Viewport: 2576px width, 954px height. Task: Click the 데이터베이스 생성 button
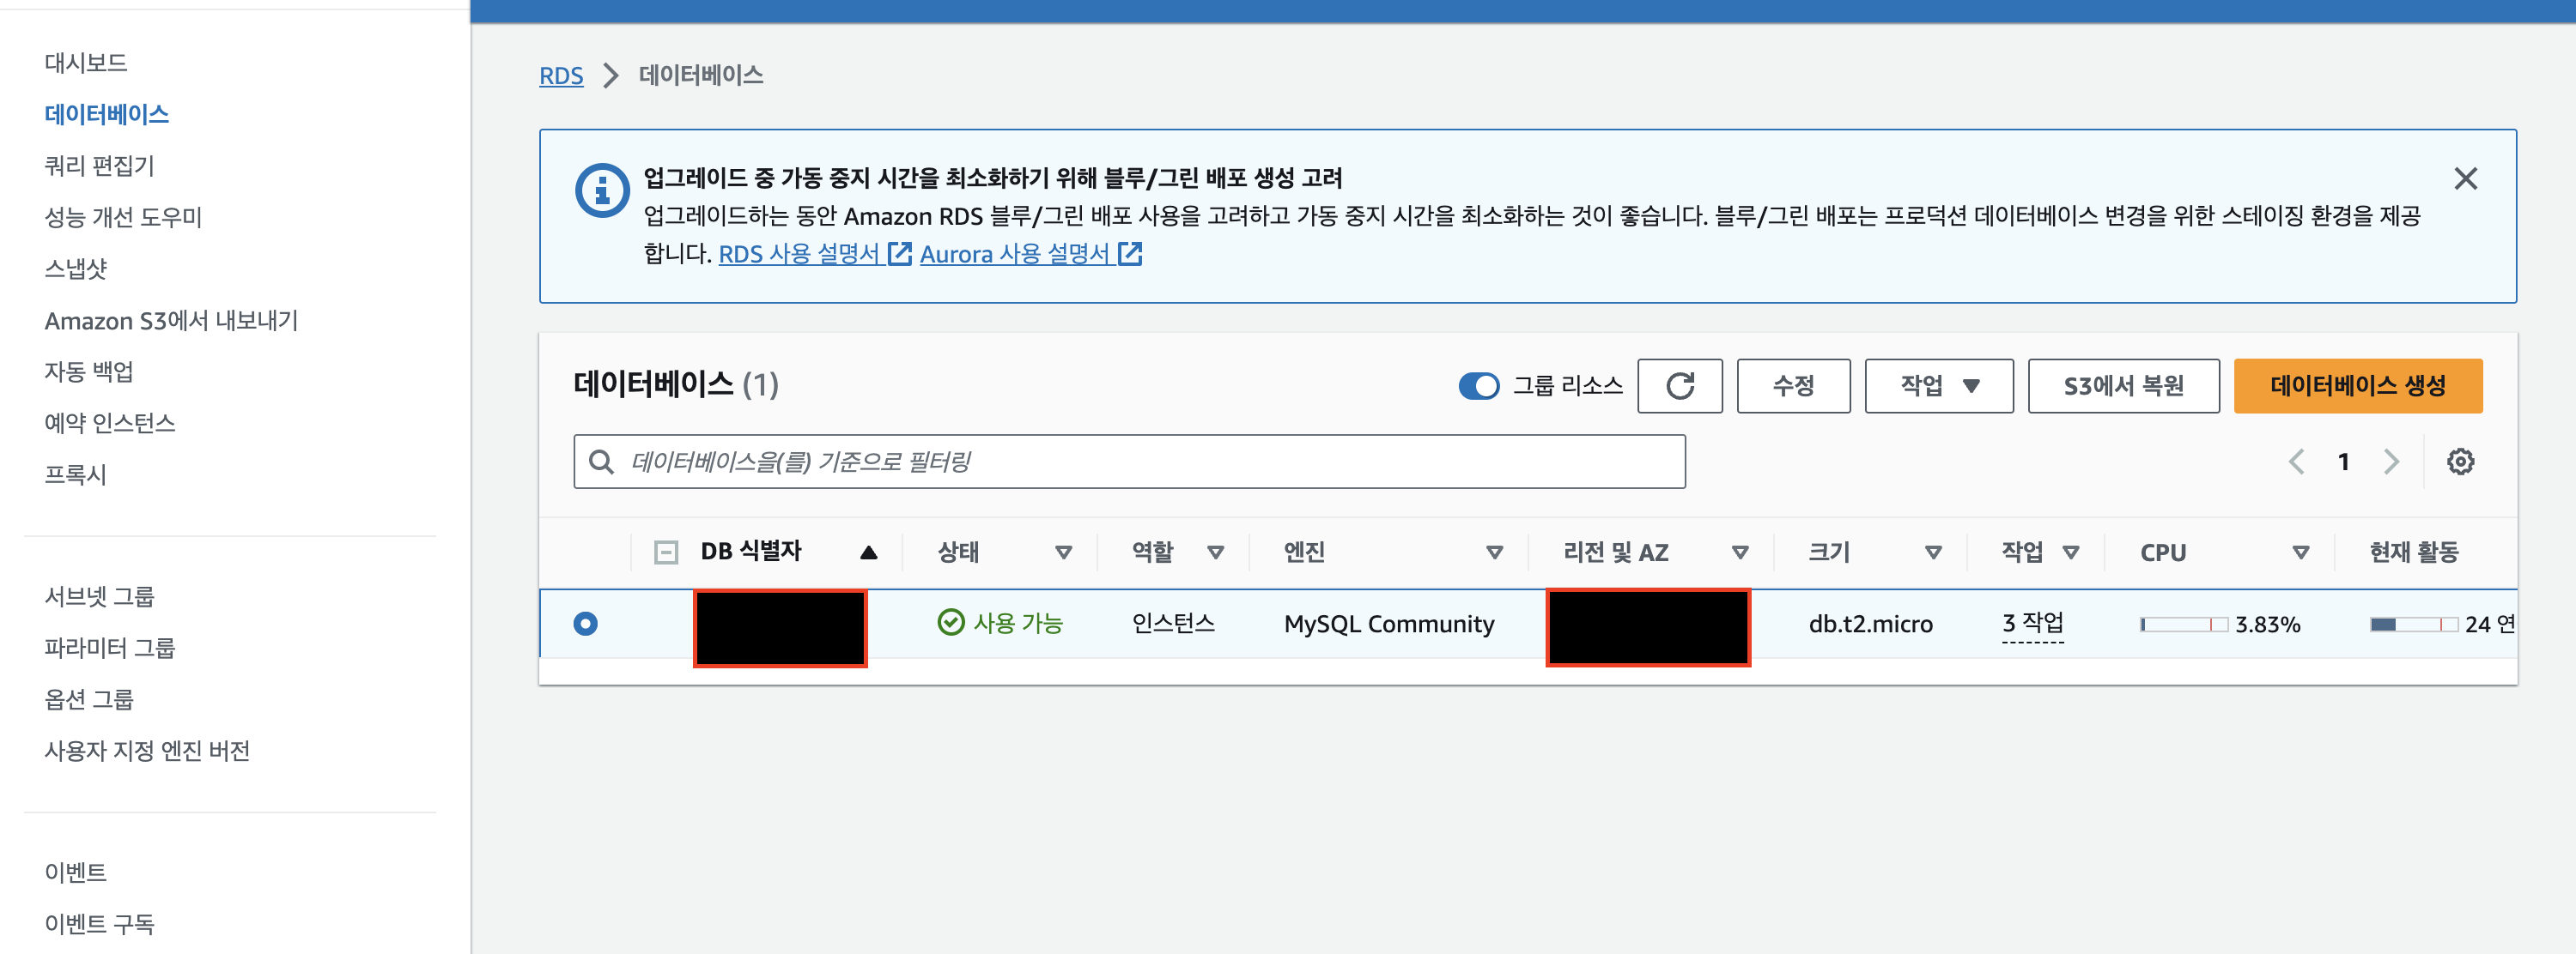(x=2357, y=385)
